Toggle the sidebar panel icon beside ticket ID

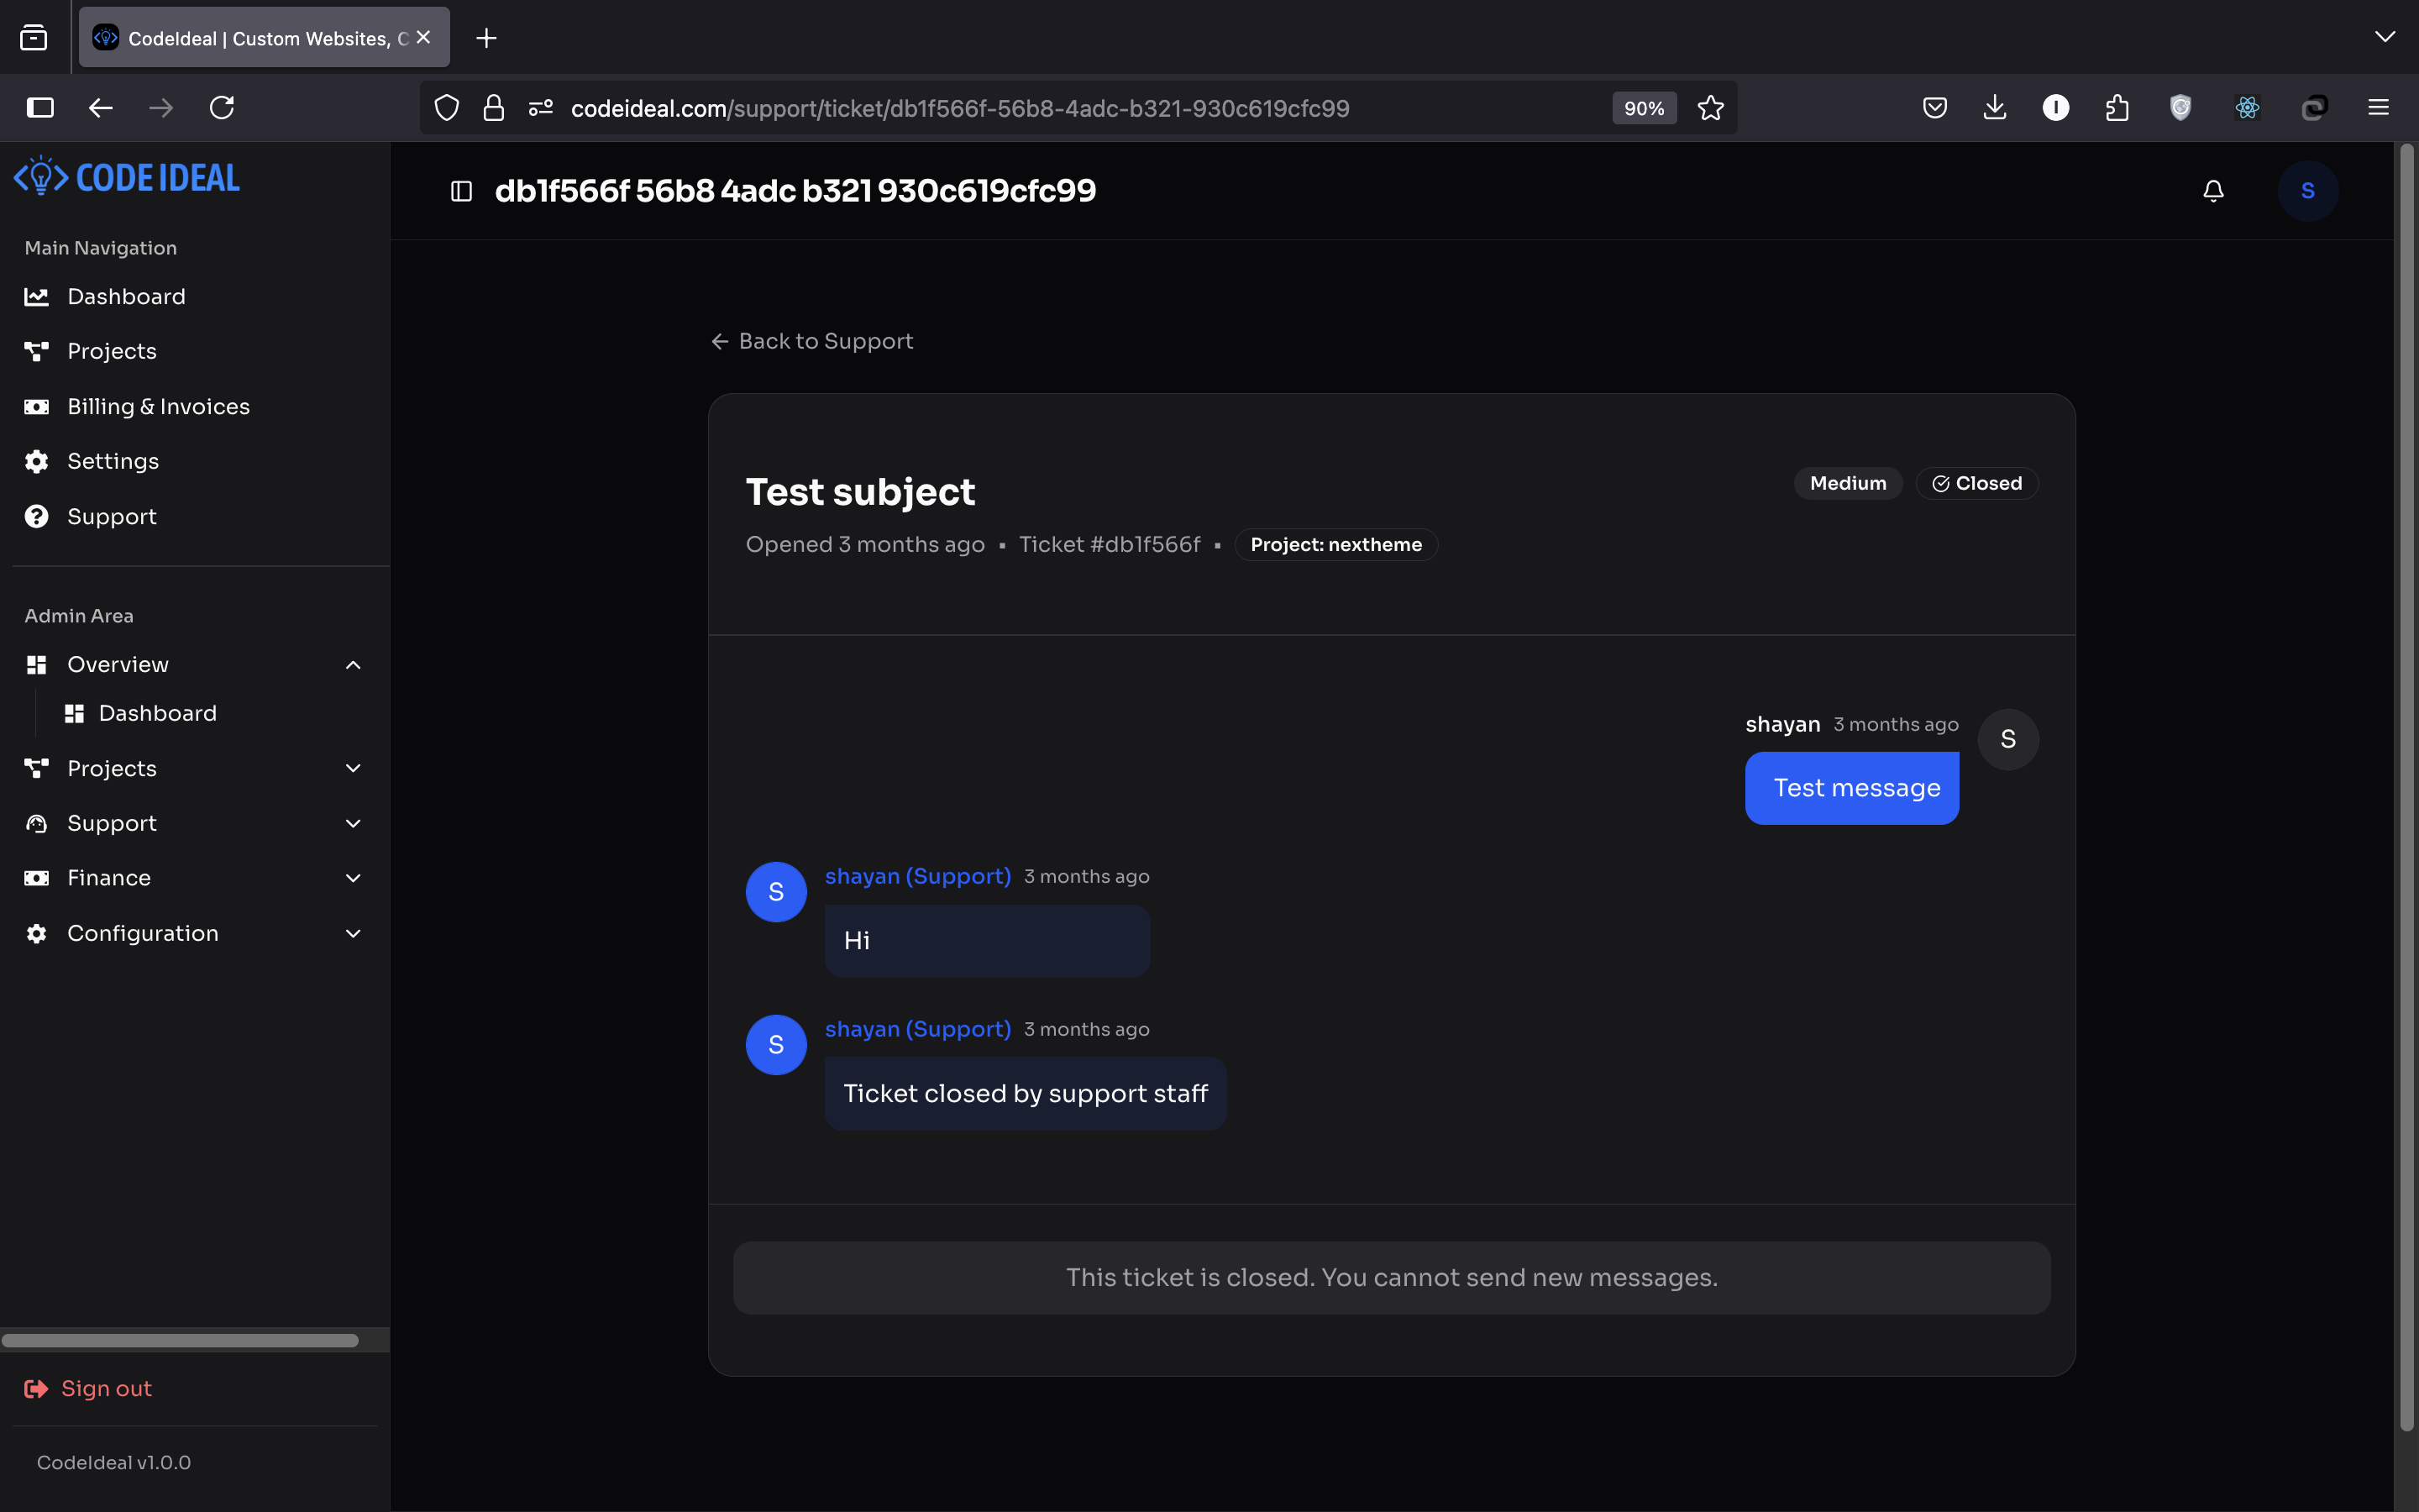pos(461,191)
